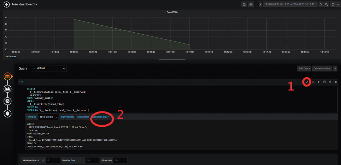Open dashboard settings gear icon
341x165 pixels.
coord(251,4)
